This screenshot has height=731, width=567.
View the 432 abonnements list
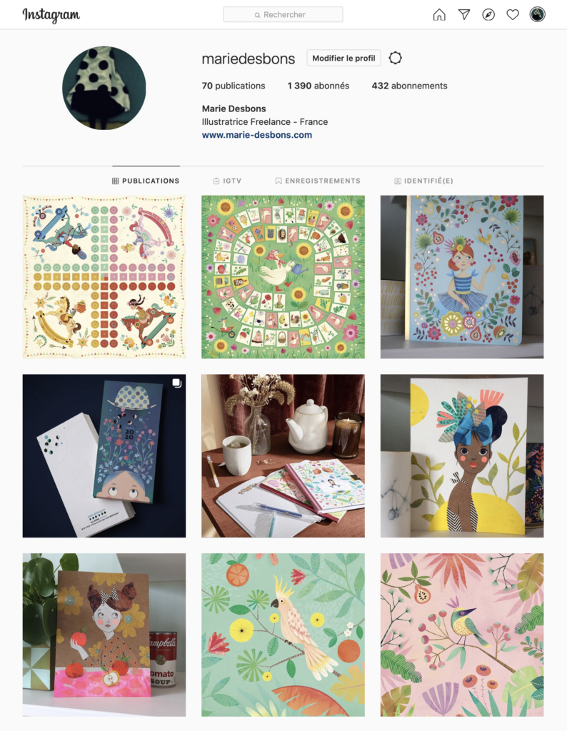point(409,86)
